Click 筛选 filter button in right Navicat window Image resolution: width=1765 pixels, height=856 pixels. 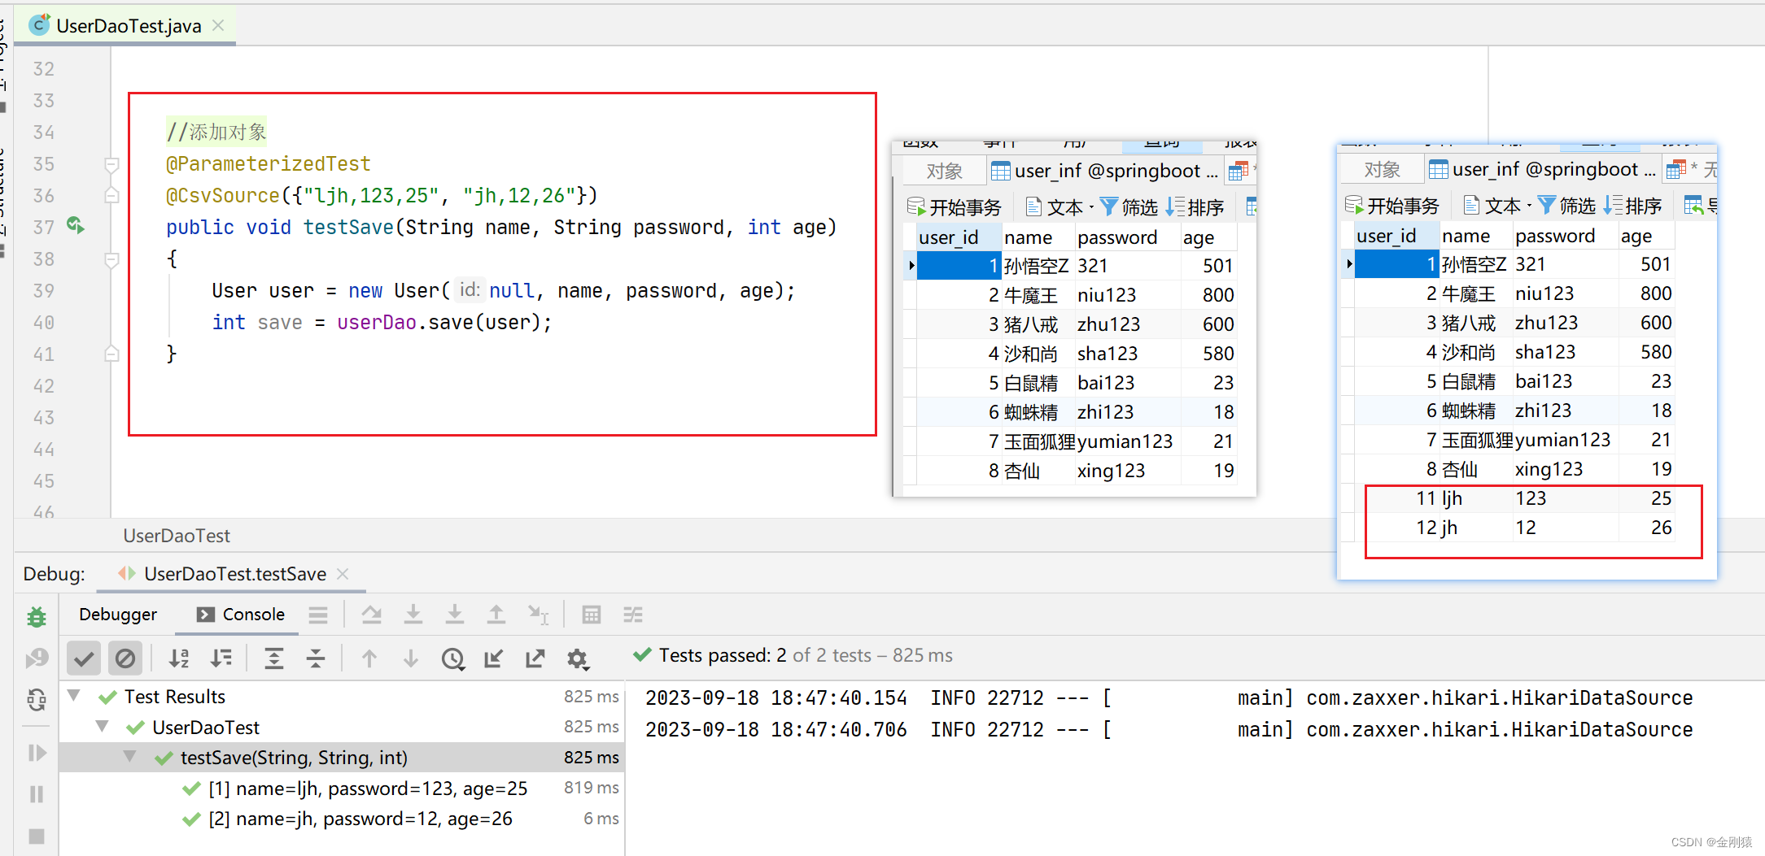click(x=1566, y=206)
